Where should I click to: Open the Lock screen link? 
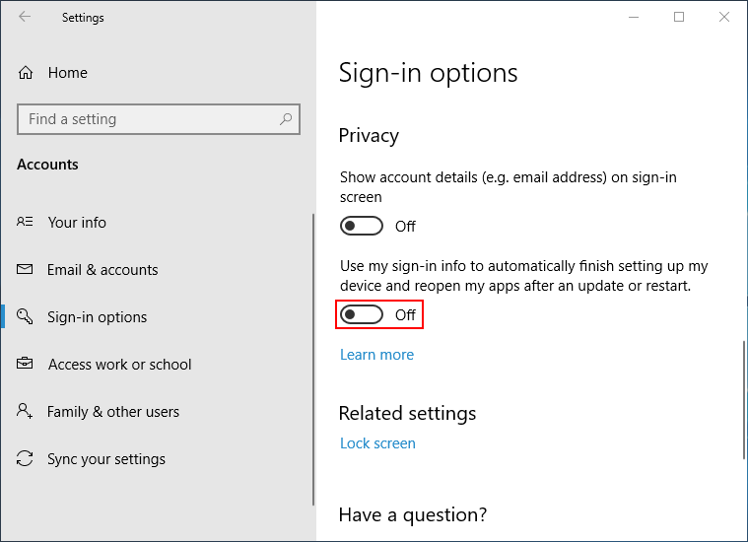[x=377, y=443]
